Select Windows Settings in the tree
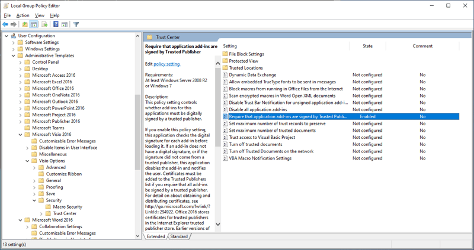 pyautogui.click(x=42, y=49)
